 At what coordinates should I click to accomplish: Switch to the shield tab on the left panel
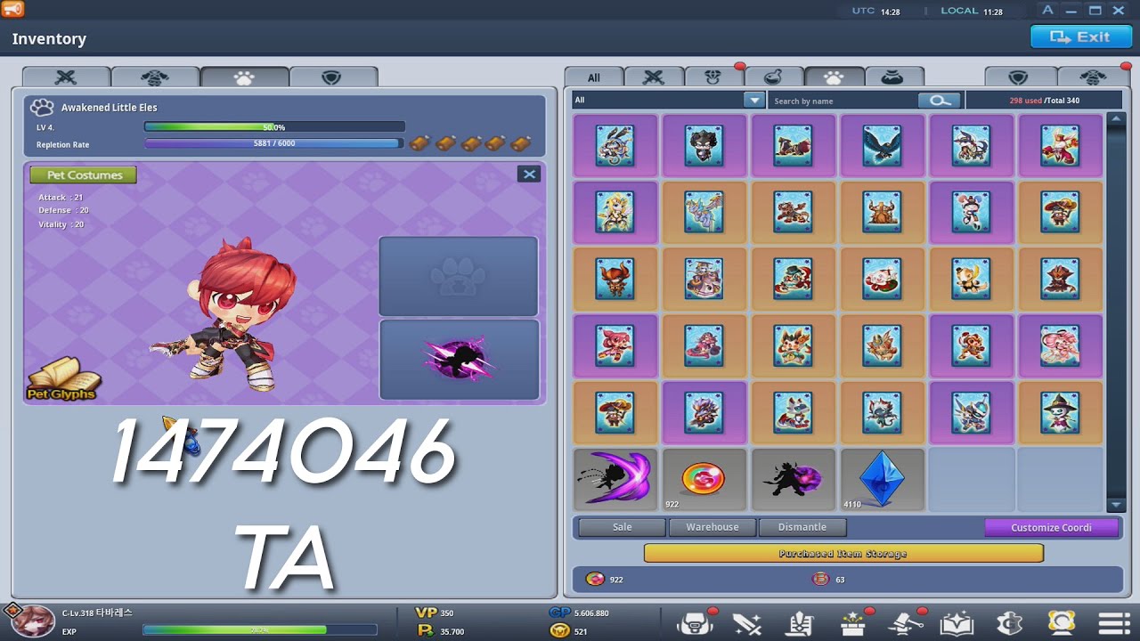tap(332, 77)
